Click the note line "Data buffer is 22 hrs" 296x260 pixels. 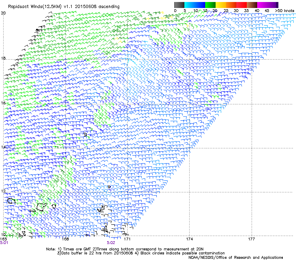click(82, 253)
